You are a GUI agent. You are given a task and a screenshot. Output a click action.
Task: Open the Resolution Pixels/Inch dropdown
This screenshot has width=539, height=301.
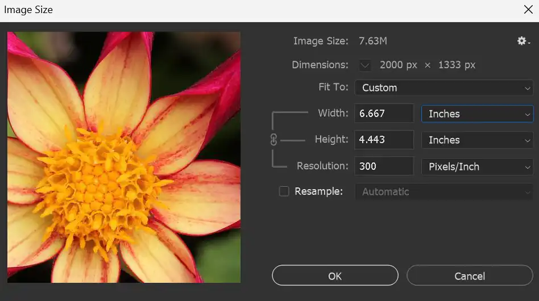pos(477,166)
